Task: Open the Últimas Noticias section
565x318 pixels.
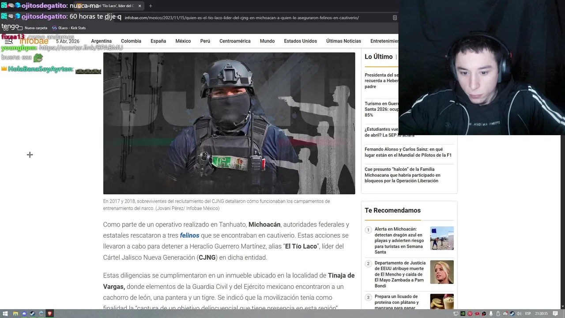Action: 343,41
